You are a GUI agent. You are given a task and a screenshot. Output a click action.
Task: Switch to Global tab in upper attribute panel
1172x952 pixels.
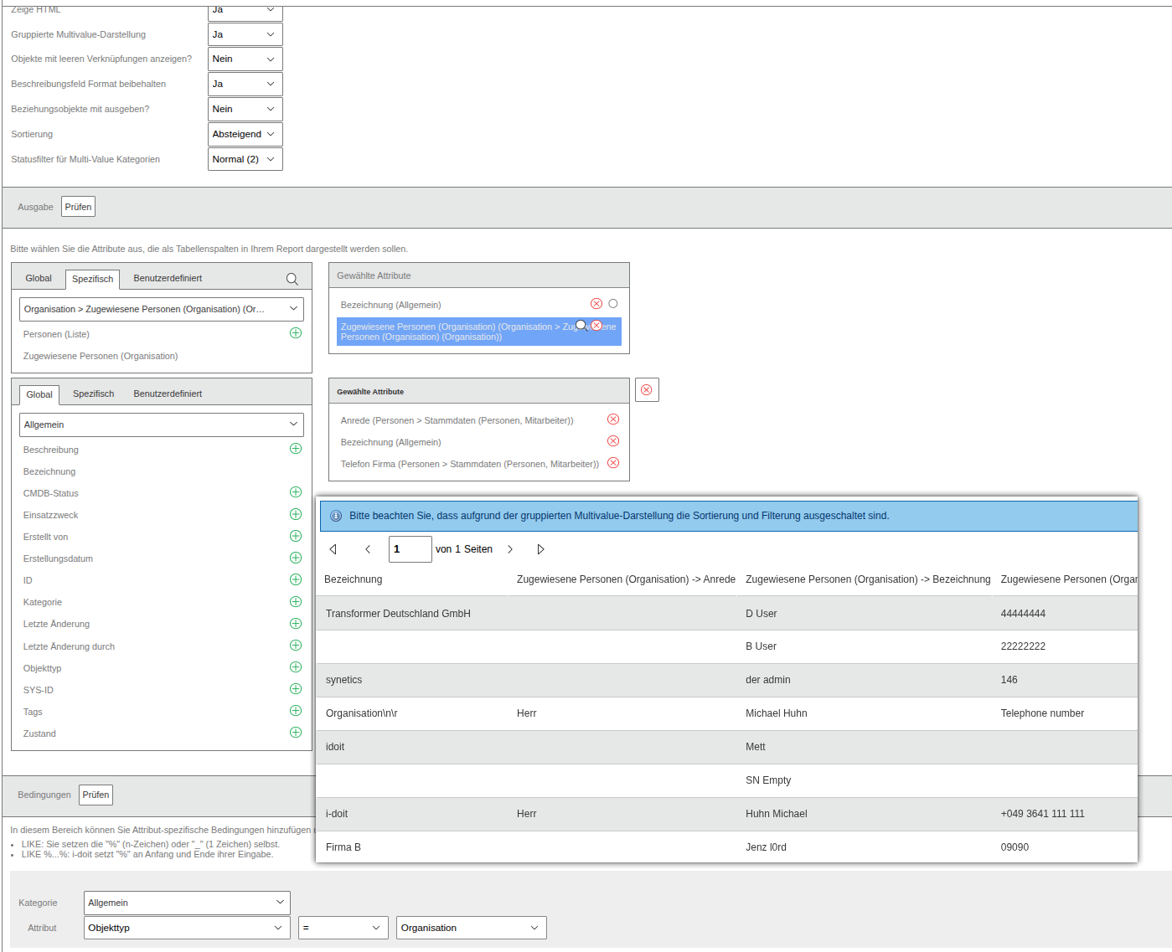point(39,278)
